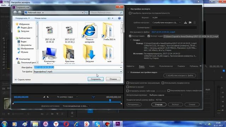
Task: Switch to the Мультиплексор tab
Action: tap(166, 66)
